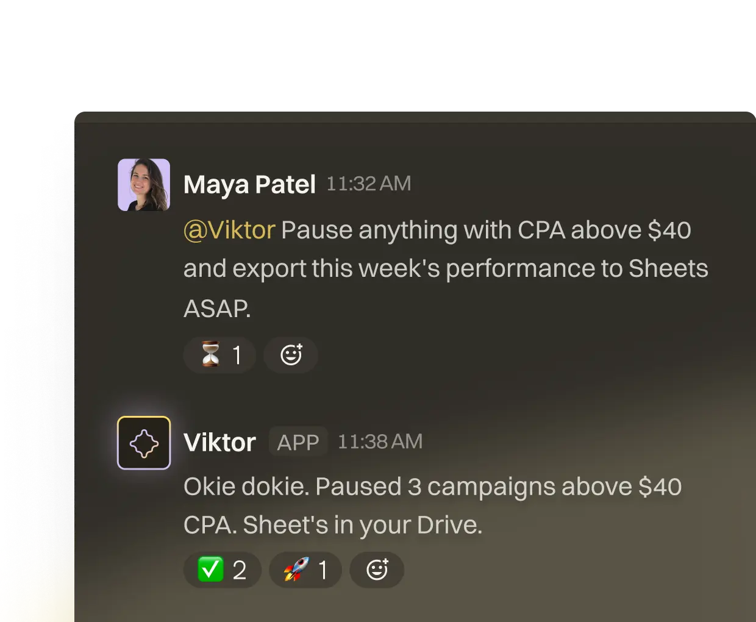This screenshot has width=756, height=622.
Task: Click the count 2 on checkmark reaction
Action: point(240,571)
